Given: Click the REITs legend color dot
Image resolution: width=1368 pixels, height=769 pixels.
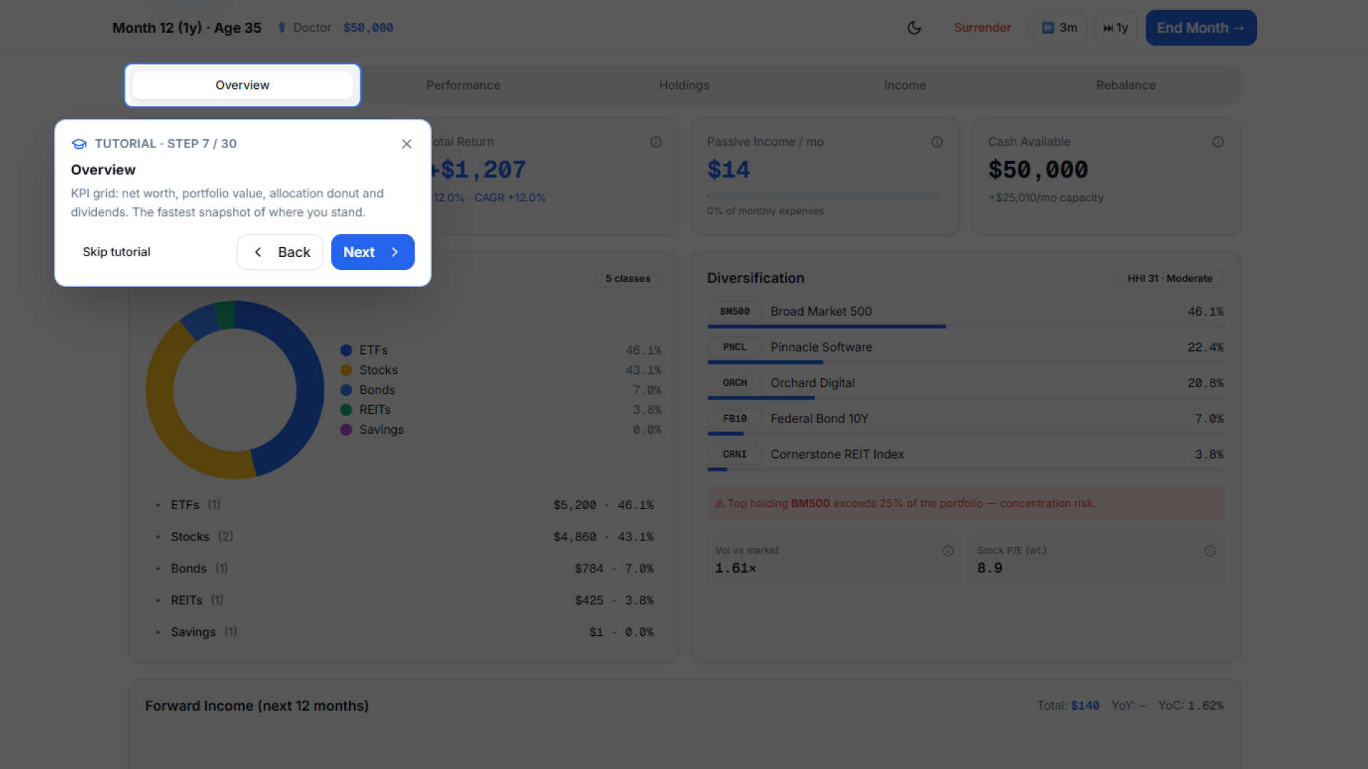Looking at the screenshot, I should pos(346,410).
